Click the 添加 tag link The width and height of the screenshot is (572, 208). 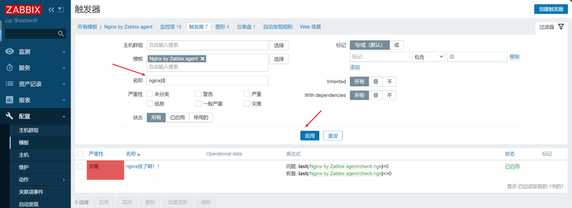[355, 67]
